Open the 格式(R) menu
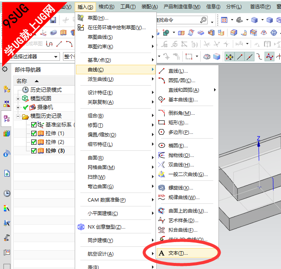This screenshot has width=281, height=269. tap(106, 7)
